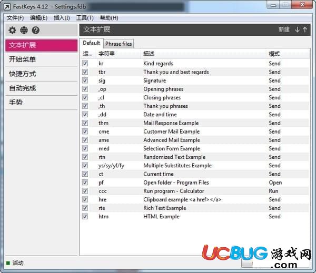Toggle the pf Open folder checkbox
Screen dimensions: 316x273
click(85, 183)
